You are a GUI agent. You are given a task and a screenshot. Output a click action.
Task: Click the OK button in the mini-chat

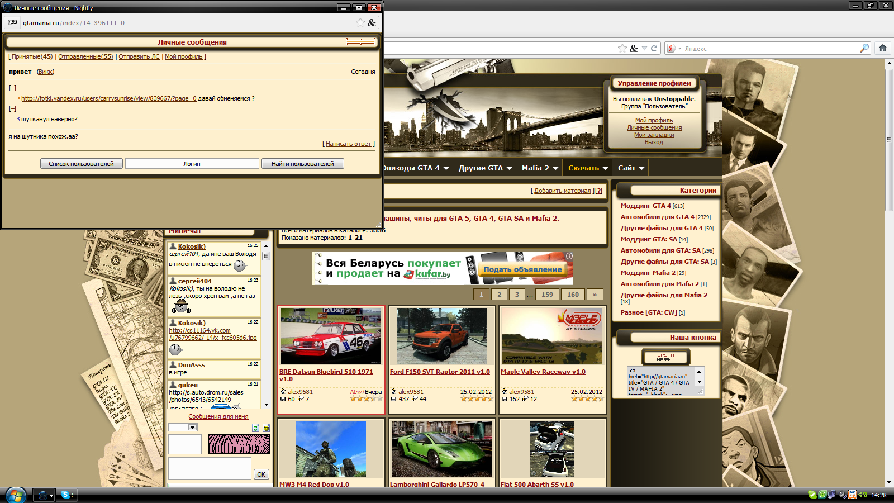[x=261, y=474]
